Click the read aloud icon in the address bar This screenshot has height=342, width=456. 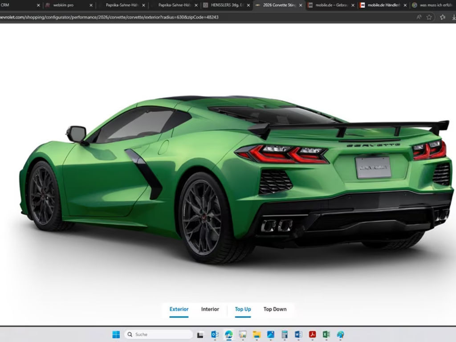419,17
